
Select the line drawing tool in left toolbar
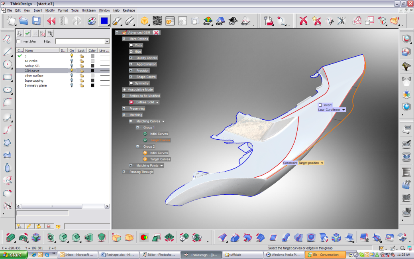(7, 51)
